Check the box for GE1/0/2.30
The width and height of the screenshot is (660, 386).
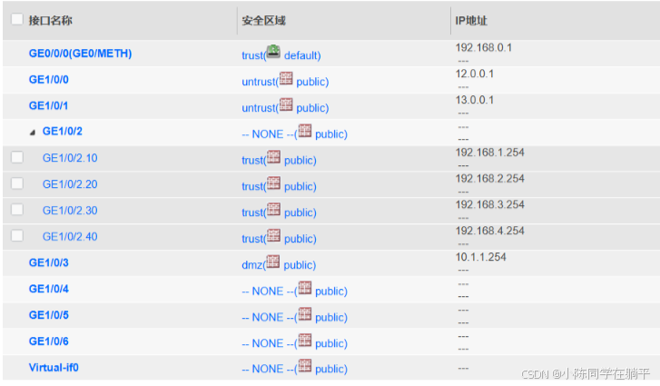(x=17, y=209)
